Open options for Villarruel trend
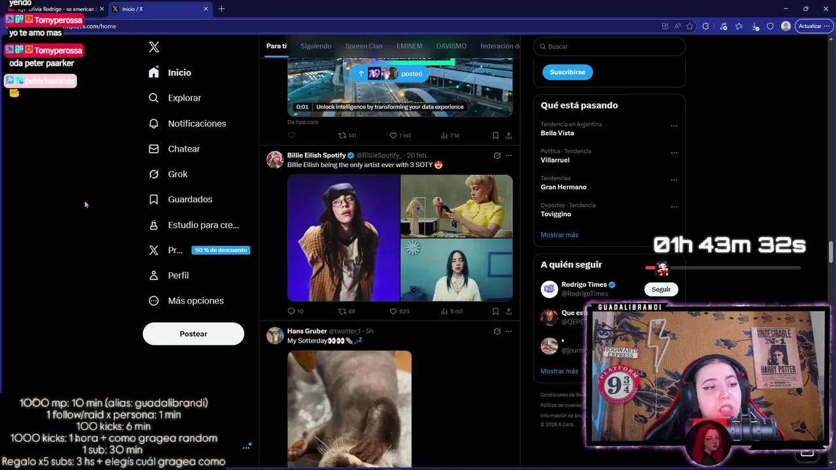 click(674, 153)
